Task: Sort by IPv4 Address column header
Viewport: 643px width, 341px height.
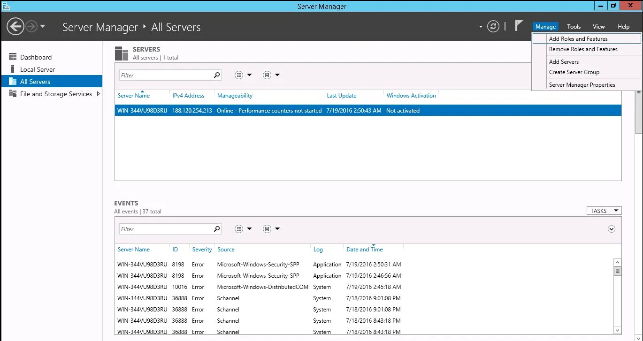Action: point(188,96)
